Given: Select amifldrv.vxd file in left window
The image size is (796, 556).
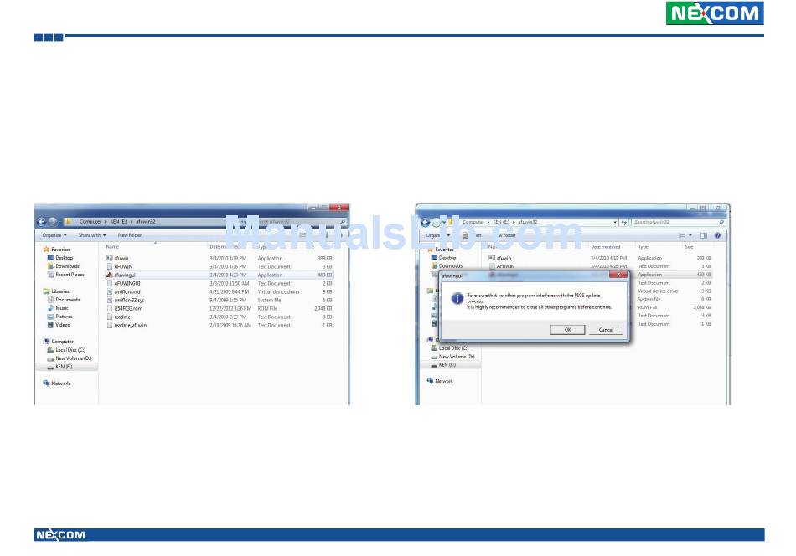Looking at the screenshot, I should [127, 291].
